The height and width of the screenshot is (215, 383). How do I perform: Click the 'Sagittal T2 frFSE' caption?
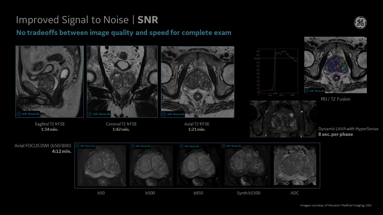coord(50,124)
